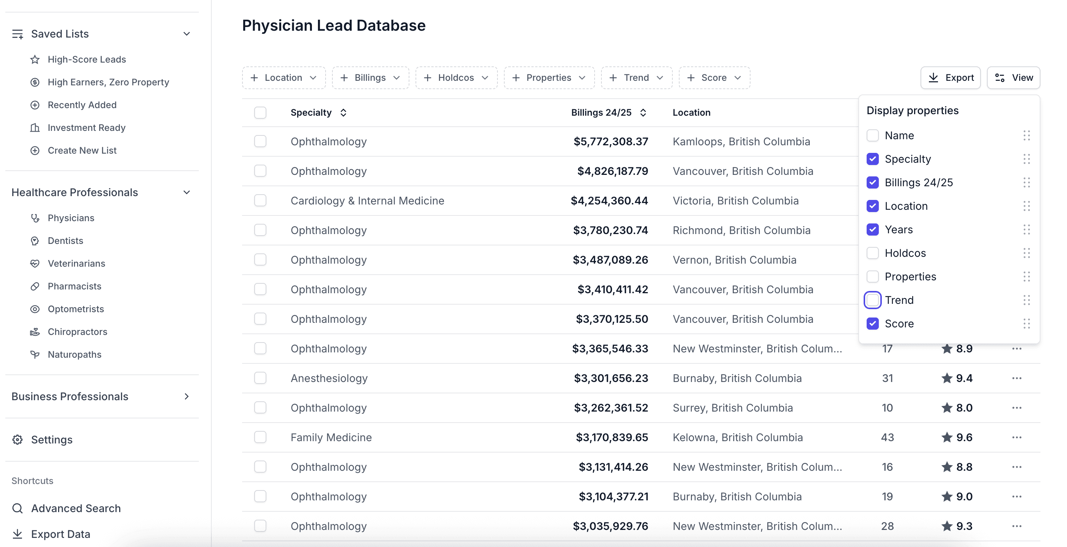Expand the Business Professionals section
The height and width of the screenshot is (547, 1067).
coord(186,396)
